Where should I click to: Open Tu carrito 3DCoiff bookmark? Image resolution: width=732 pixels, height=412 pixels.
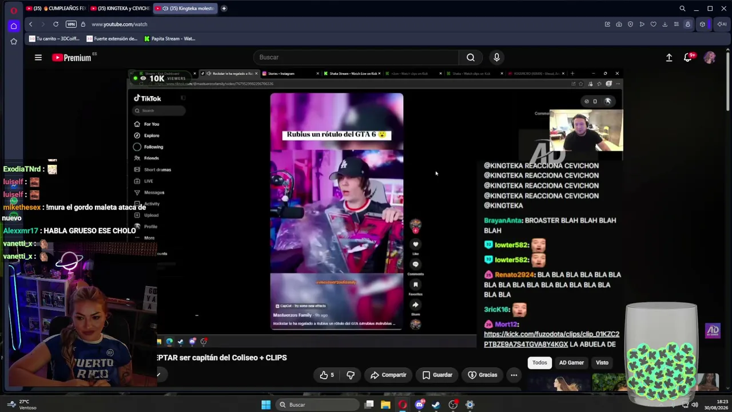54,39
